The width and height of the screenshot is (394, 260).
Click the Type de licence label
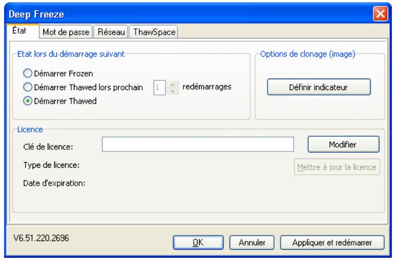[51, 165]
